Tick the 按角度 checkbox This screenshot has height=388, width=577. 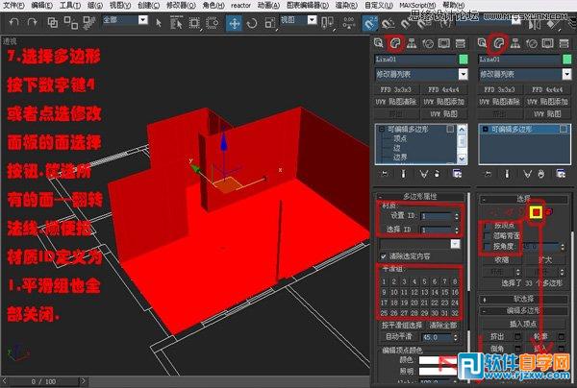pyautogui.click(x=488, y=246)
